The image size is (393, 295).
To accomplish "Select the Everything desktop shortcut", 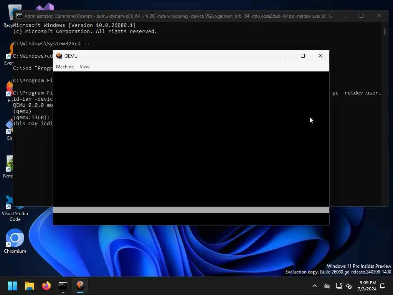I will [x=8, y=54].
